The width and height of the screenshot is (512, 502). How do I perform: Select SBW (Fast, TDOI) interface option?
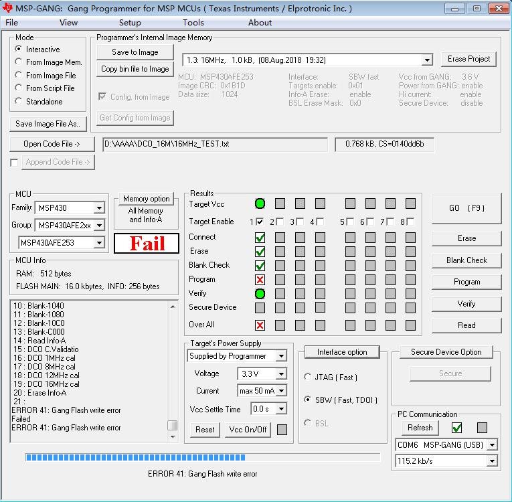(x=307, y=400)
